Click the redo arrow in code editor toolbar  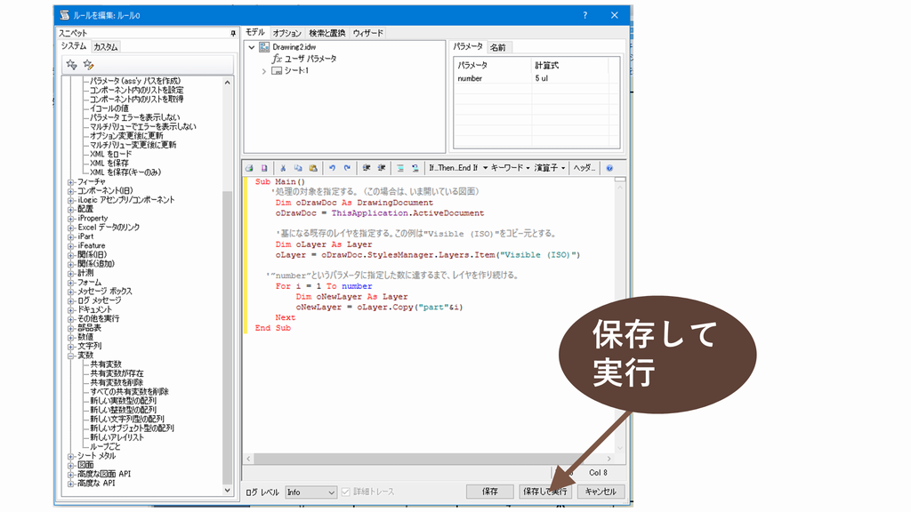click(x=347, y=167)
